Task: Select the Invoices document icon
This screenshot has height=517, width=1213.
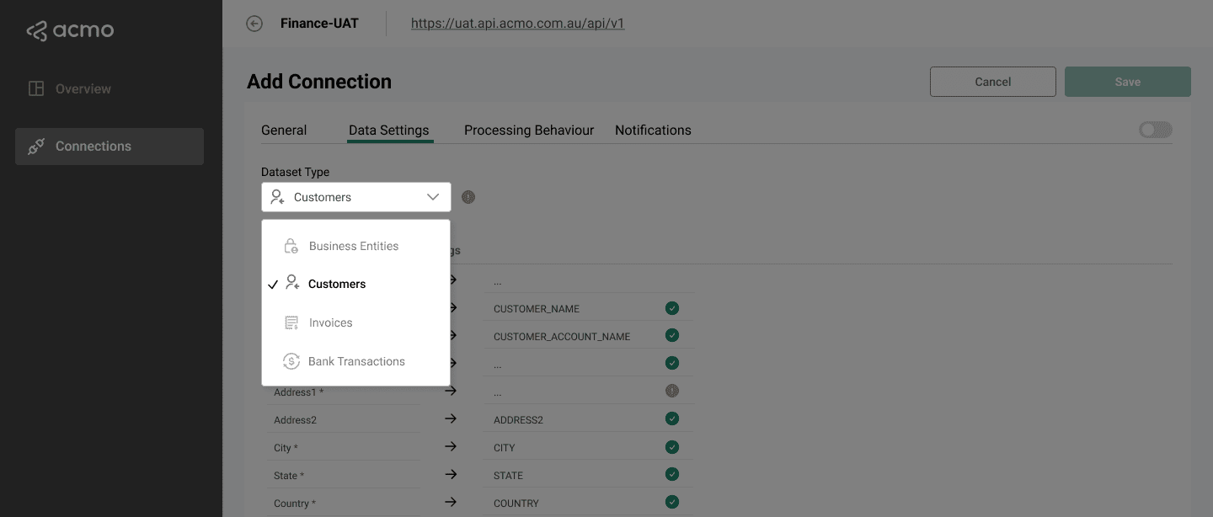Action: pyautogui.click(x=291, y=322)
